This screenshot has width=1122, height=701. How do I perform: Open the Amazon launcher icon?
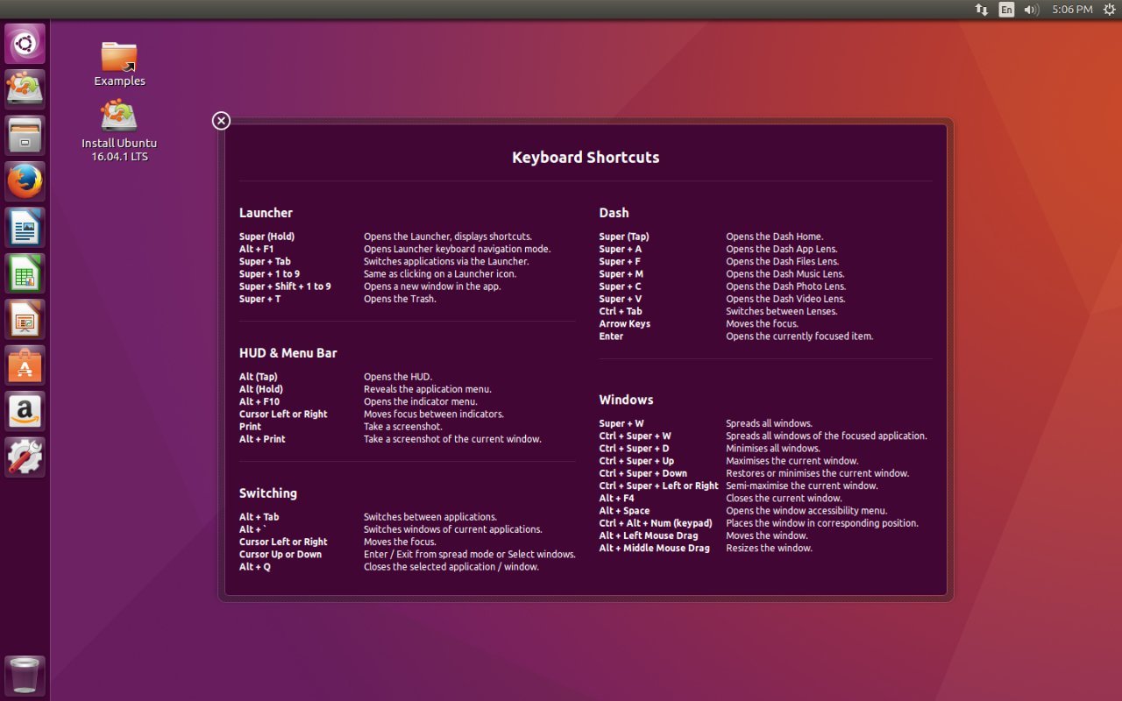point(25,411)
